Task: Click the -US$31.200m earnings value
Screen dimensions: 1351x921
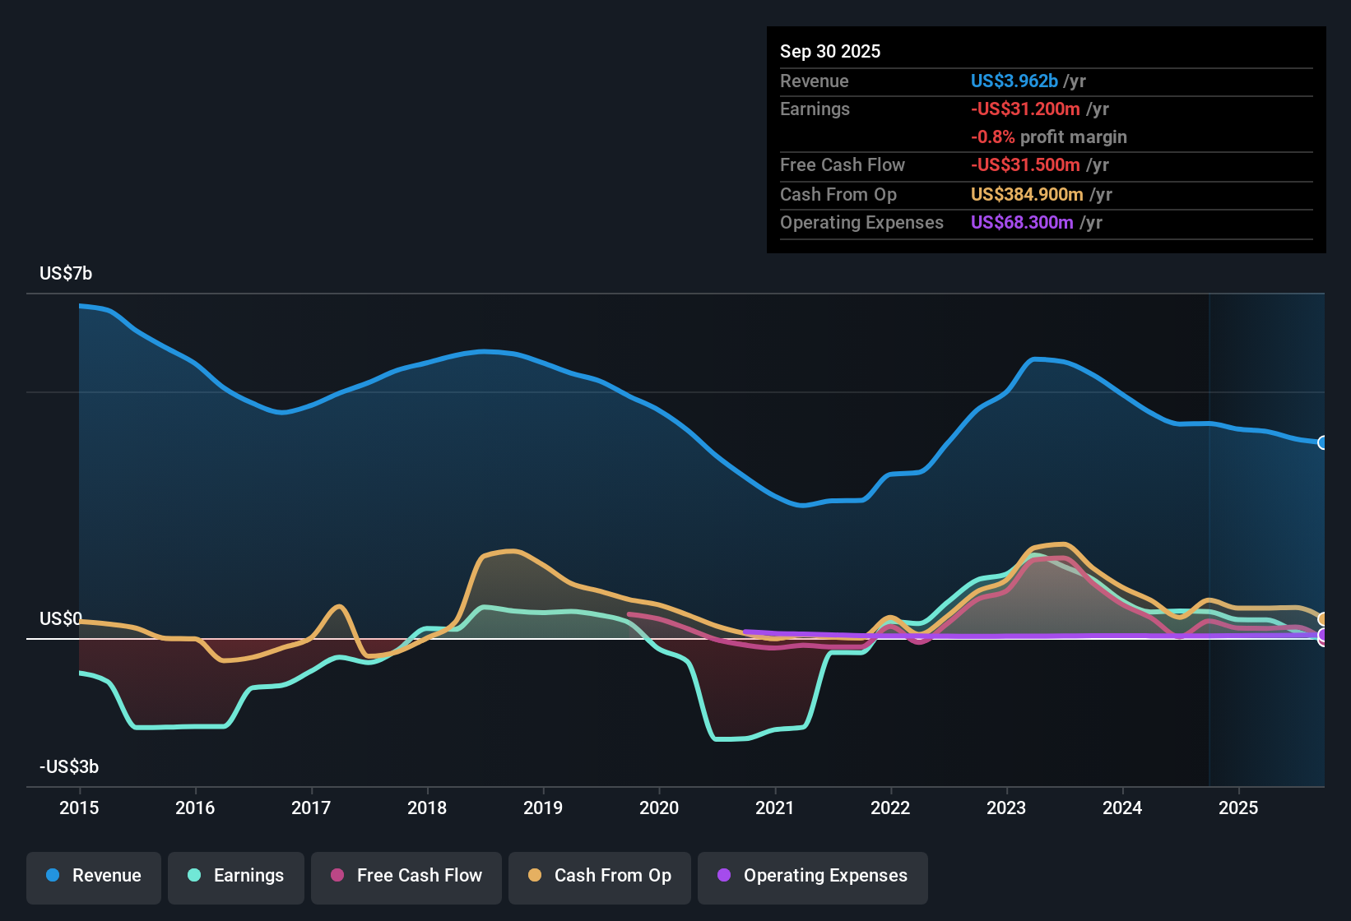Action: point(1025,109)
